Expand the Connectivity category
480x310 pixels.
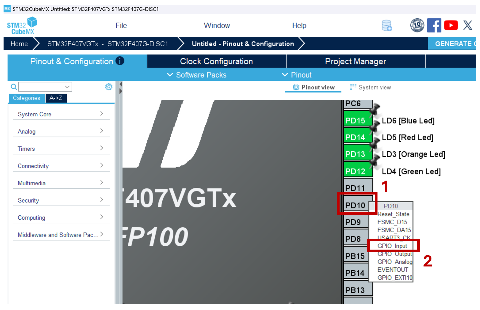61,166
